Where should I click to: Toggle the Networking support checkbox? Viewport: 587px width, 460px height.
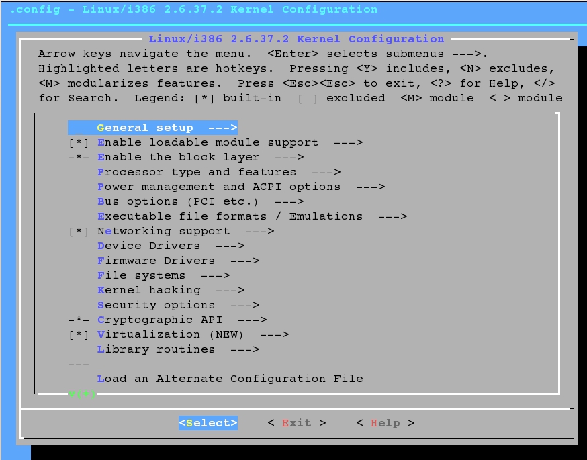(79, 231)
